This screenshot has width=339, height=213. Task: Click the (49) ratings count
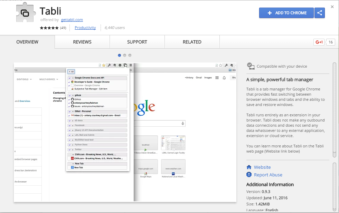(x=63, y=28)
